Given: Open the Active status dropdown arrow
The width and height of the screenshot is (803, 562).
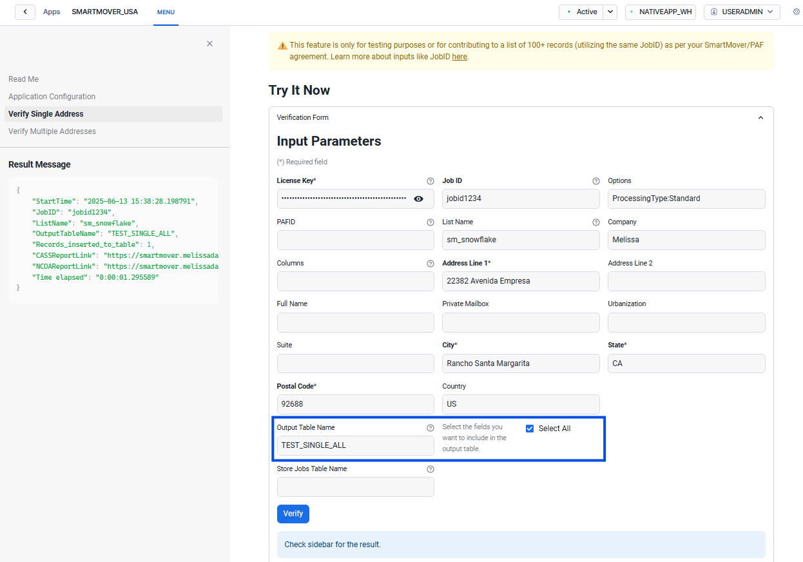Looking at the screenshot, I should (610, 12).
